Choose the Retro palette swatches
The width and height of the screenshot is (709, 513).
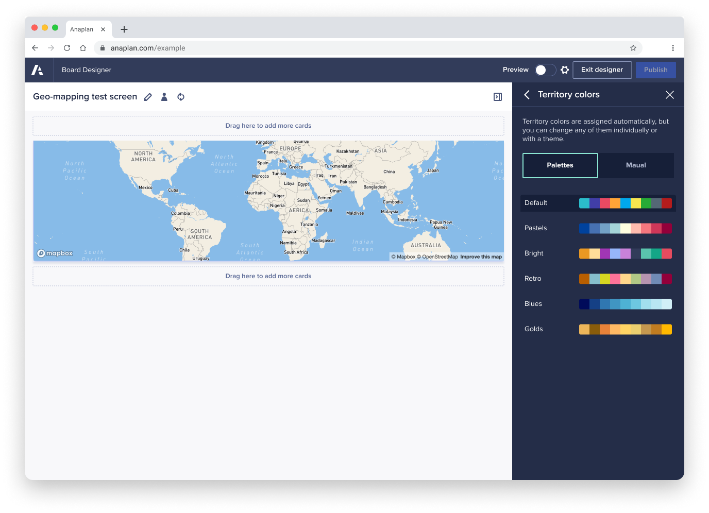[x=626, y=279]
